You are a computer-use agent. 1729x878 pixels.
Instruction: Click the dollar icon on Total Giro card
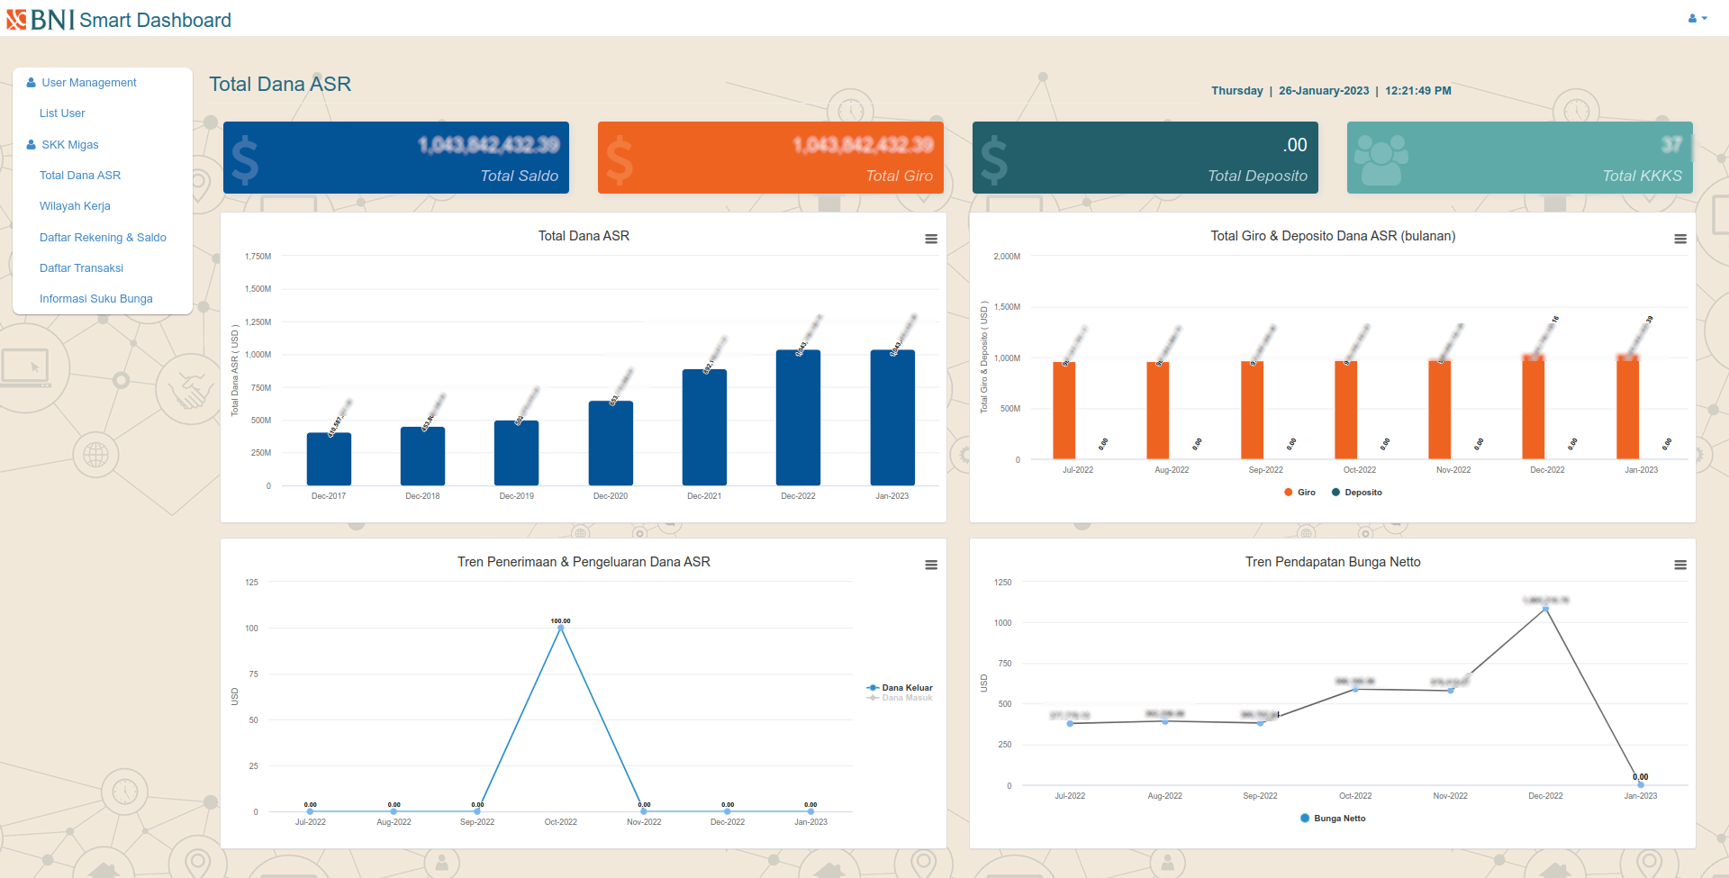pyautogui.click(x=620, y=159)
